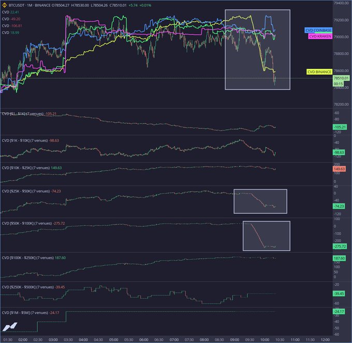Screen dimensions: 352x343
Task: Open the BTCUSDT symbol title
Action: [17, 5]
